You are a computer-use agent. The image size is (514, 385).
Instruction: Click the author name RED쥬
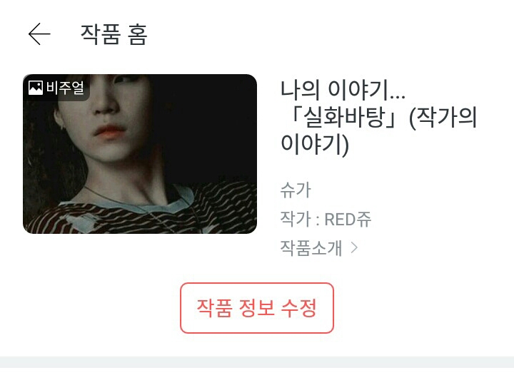348,220
